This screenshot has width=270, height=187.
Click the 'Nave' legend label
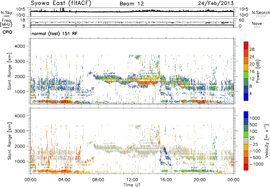pos(257,24)
